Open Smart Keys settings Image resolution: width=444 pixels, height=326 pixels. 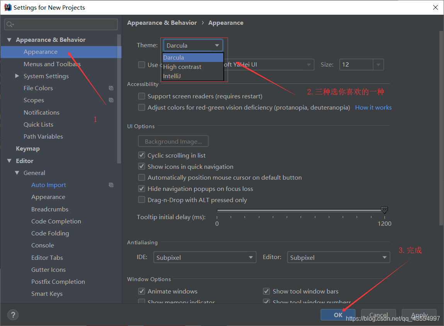click(47, 293)
